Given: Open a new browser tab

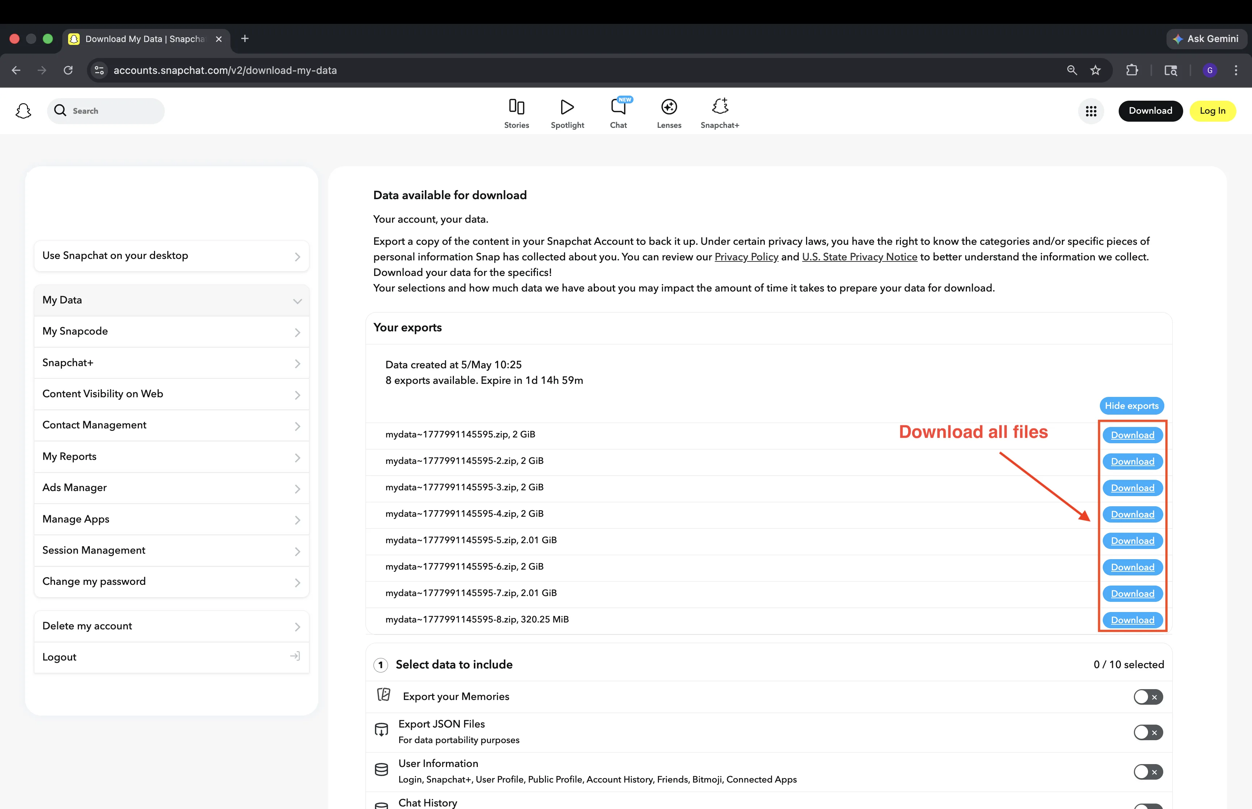Looking at the screenshot, I should click(245, 39).
